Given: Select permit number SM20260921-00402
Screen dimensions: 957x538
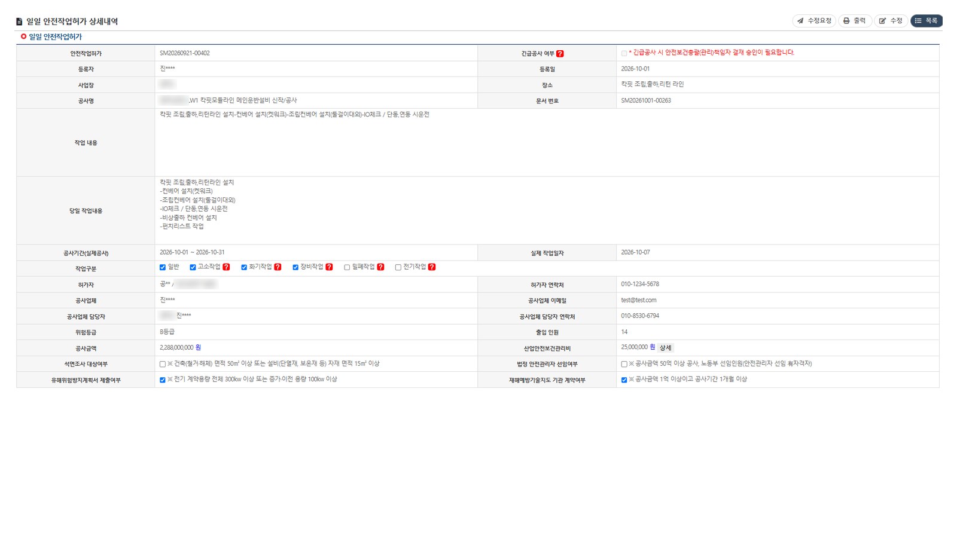Looking at the screenshot, I should pyautogui.click(x=185, y=53).
